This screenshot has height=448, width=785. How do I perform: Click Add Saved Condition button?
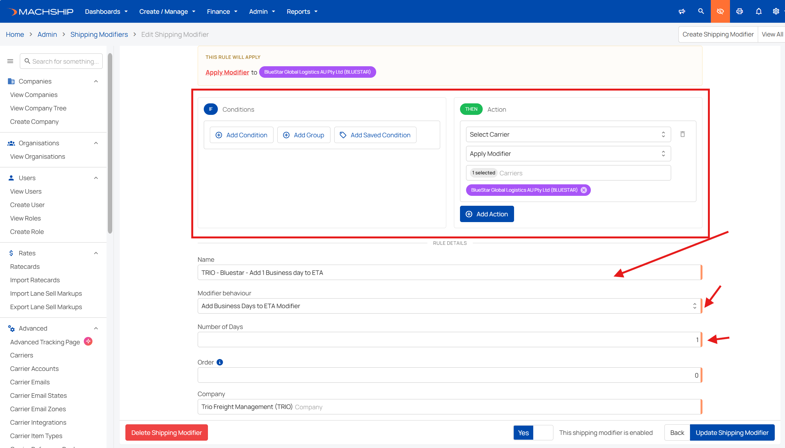[375, 135]
